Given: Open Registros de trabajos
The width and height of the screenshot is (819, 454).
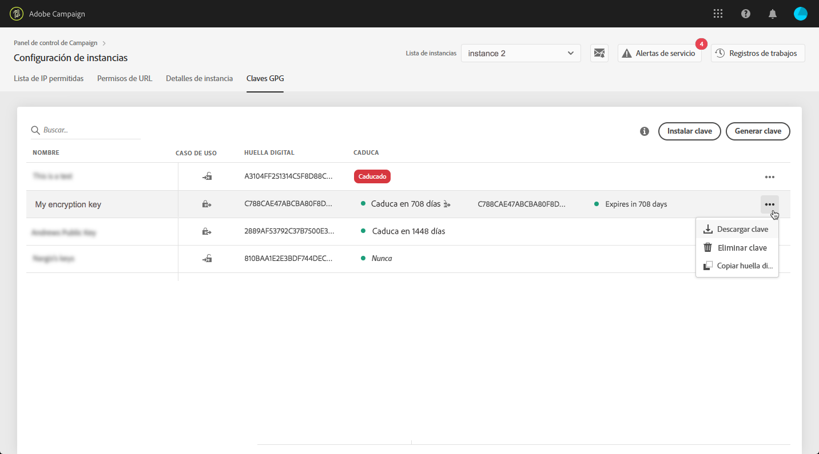Looking at the screenshot, I should tap(758, 53).
